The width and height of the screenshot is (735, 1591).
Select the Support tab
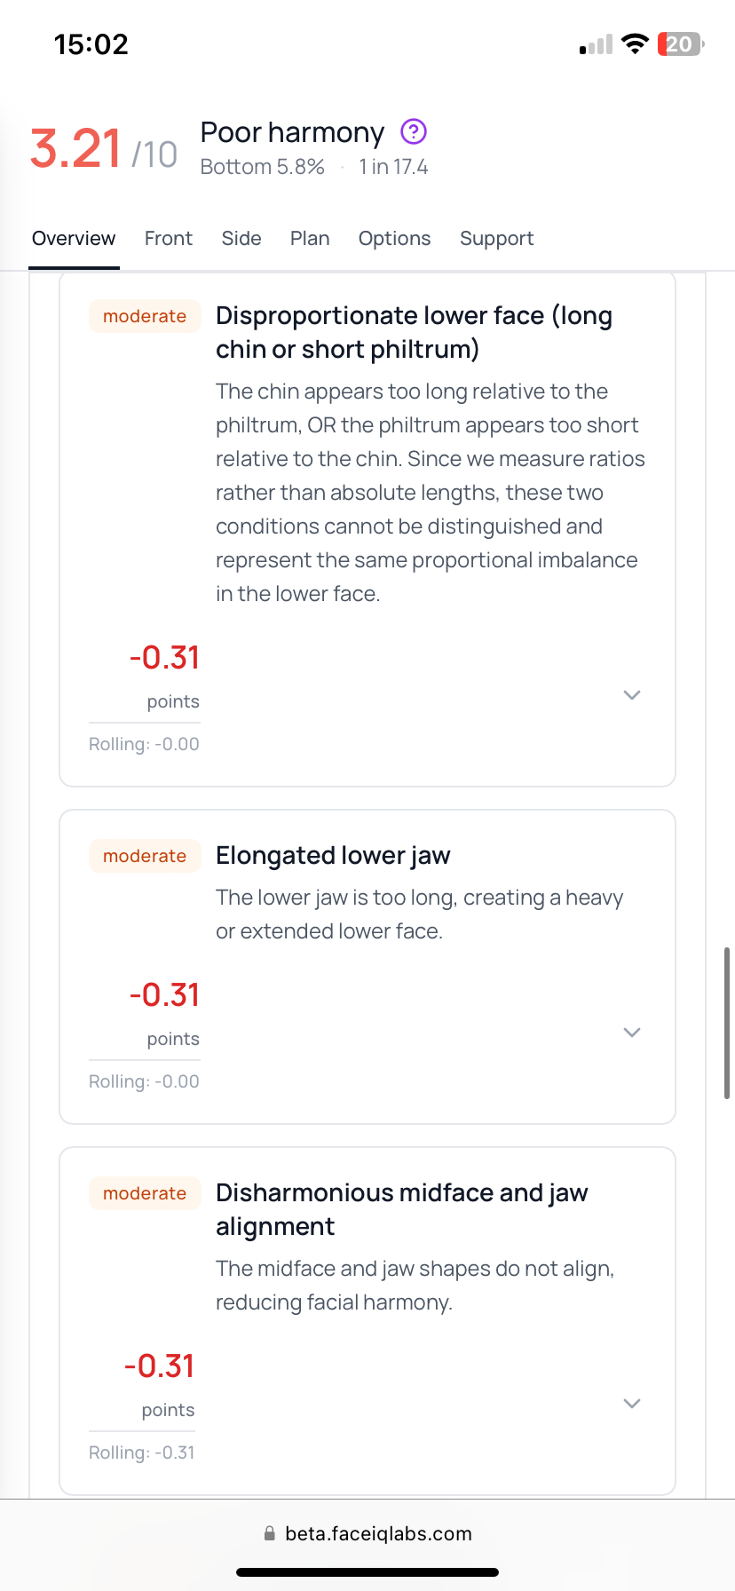click(x=496, y=239)
